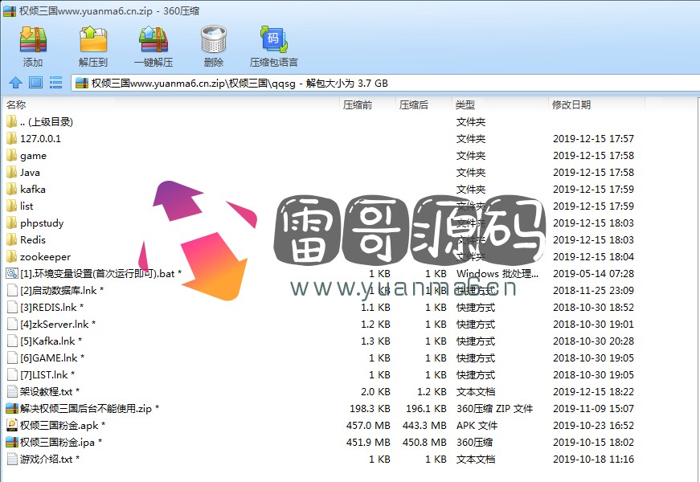Click the 2019-12-15 17:57 date of 127.0.0.1
Viewport: 700px width, 482px height.
593,139
